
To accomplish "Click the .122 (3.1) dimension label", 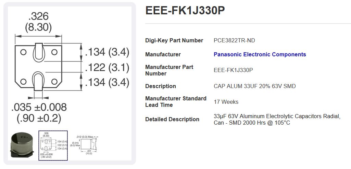I will tap(106, 68).
